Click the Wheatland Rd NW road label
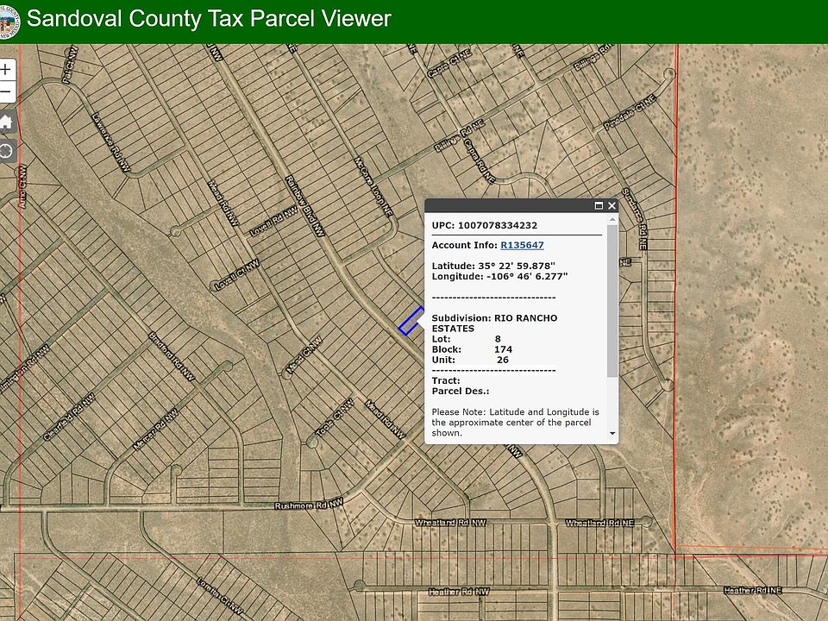This screenshot has height=621, width=828. 450,524
